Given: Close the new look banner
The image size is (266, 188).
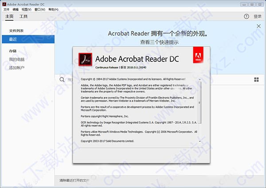Looking at the screenshot, I should pyautogui.click(x=259, y=26).
